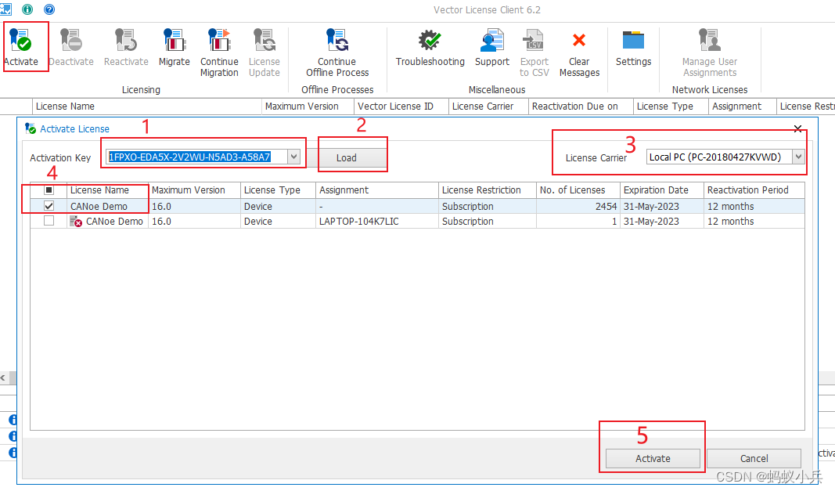The width and height of the screenshot is (835, 491).
Task: Click main window Maximum Version column header
Action: pos(308,106)
